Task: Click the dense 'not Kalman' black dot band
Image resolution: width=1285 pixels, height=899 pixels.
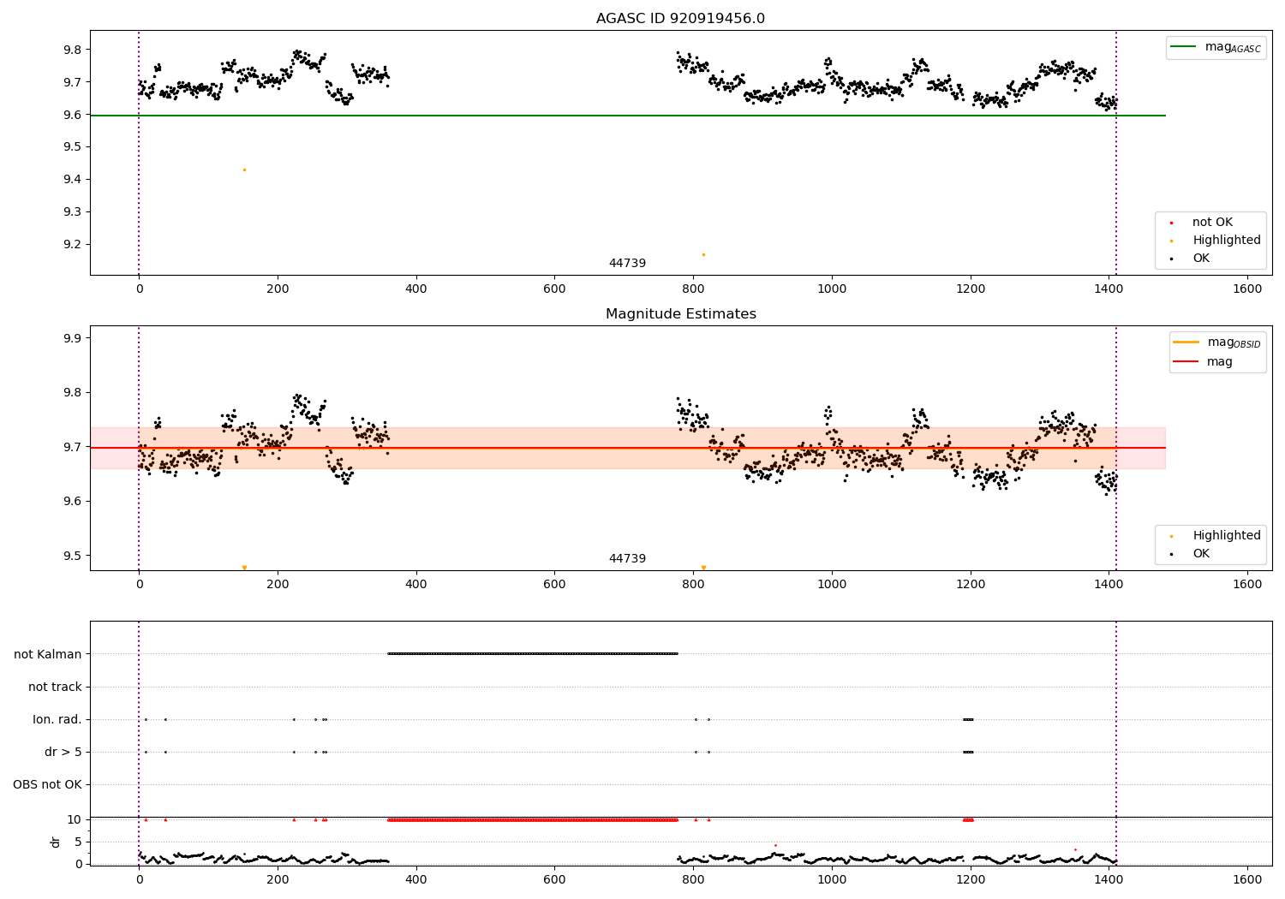Action: tap(533, 653)
